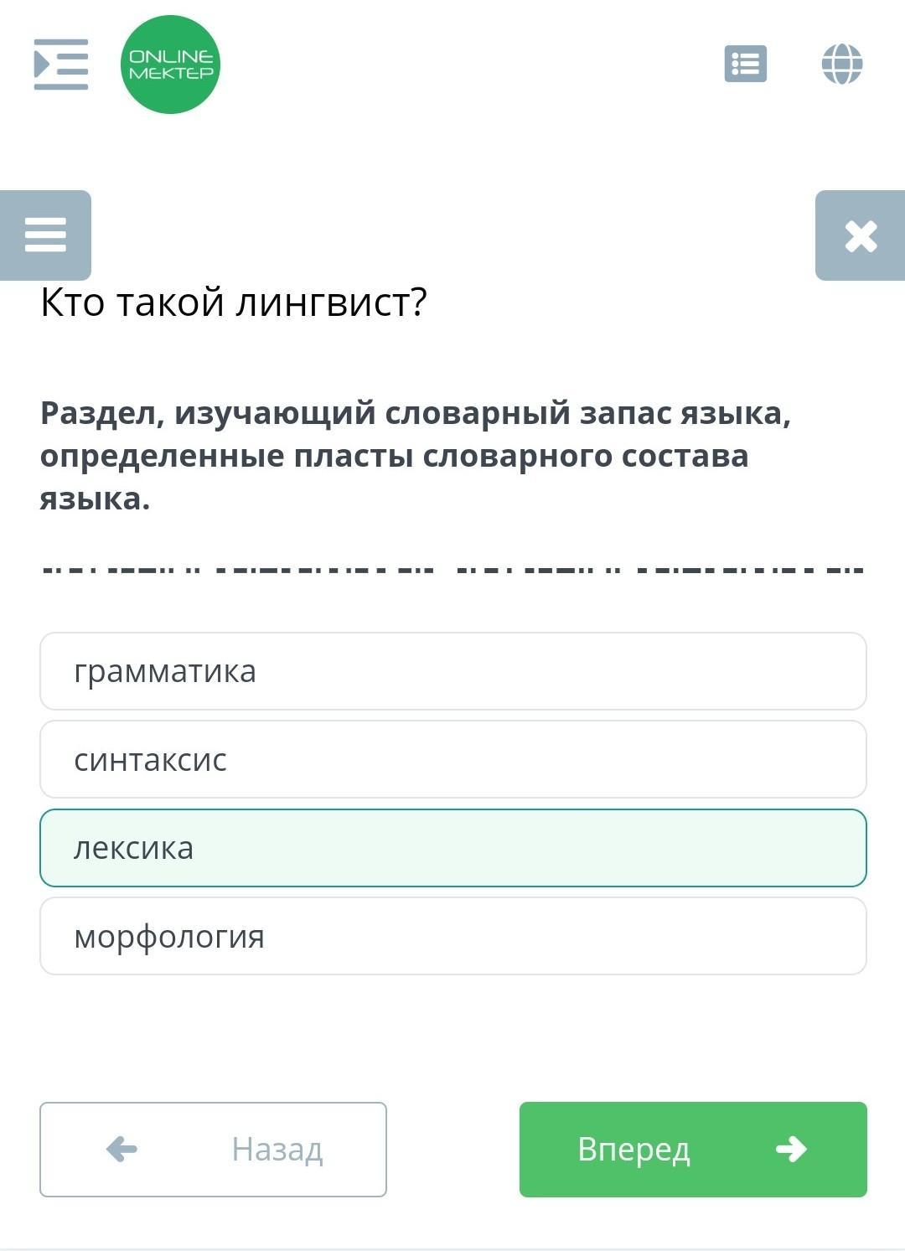Choose the "синтаксис" answer option
905x1251 pixels.
(452, 759)
